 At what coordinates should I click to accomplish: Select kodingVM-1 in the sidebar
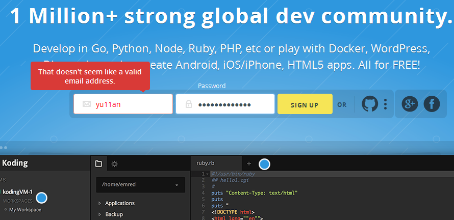click(17, 191)
